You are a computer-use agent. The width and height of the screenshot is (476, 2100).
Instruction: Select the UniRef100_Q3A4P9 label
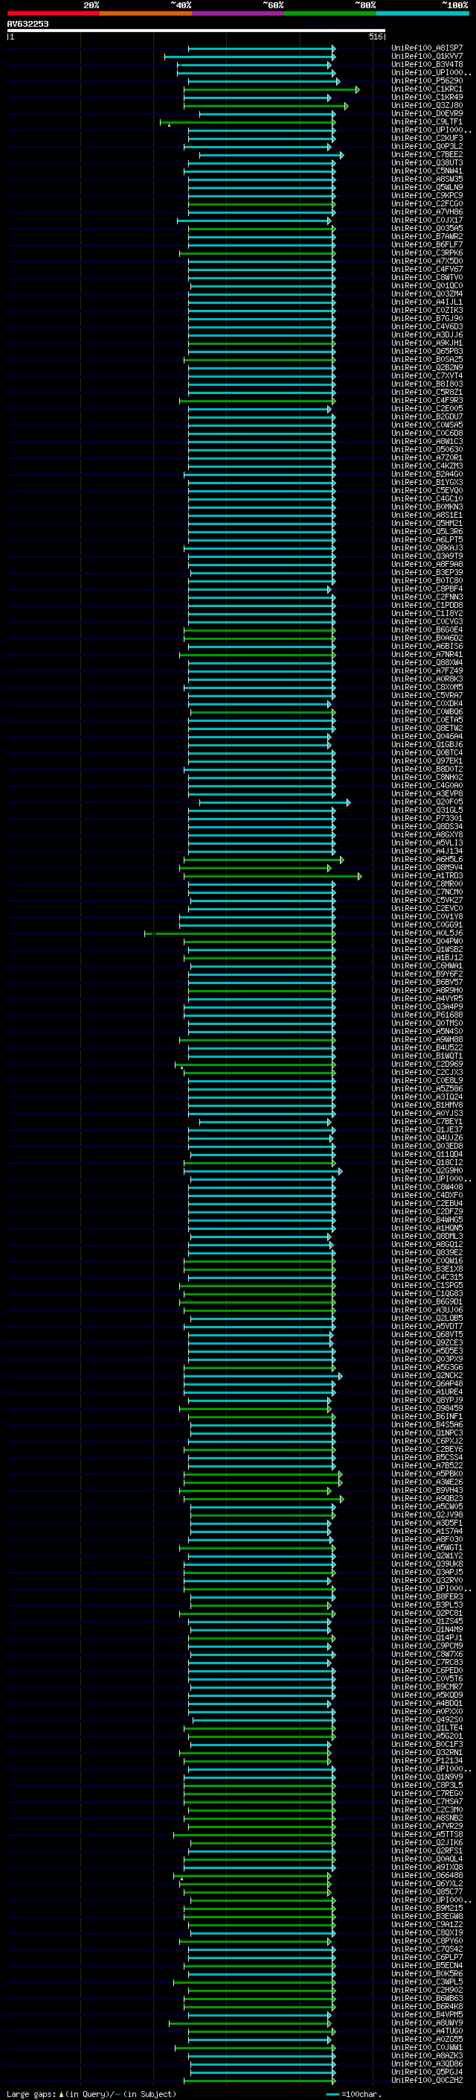click(427, 1006)
